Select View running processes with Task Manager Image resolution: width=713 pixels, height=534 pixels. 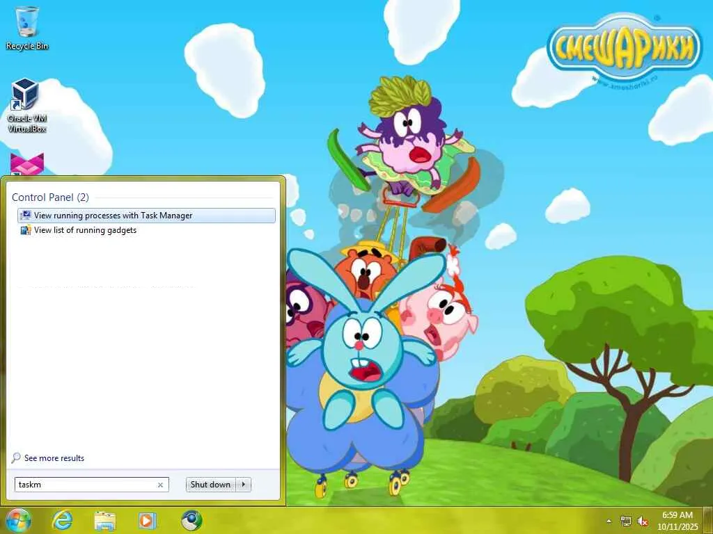pyautogui.click(x=146, y=216)
